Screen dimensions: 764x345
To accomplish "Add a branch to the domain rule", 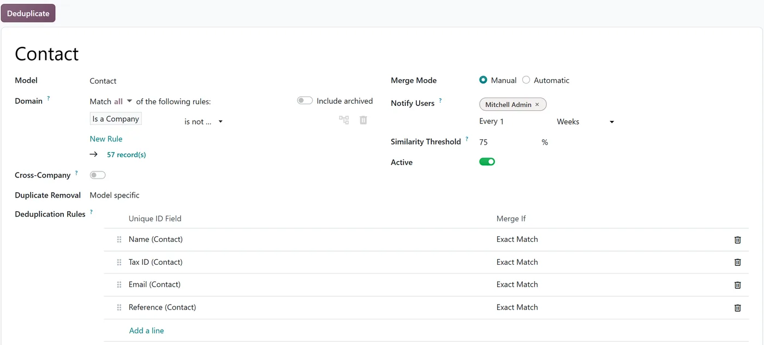I will tap(344, 120).
